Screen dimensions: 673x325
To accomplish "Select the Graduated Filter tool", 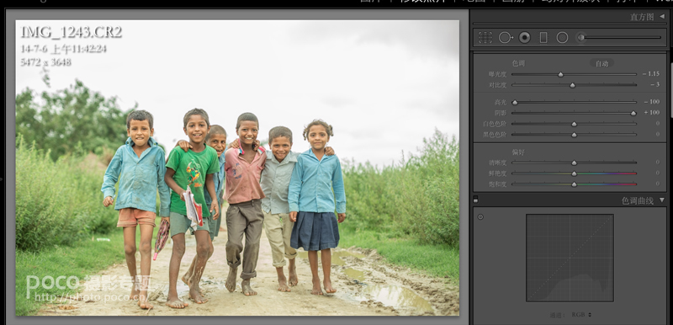I will (x=543, y=38).
